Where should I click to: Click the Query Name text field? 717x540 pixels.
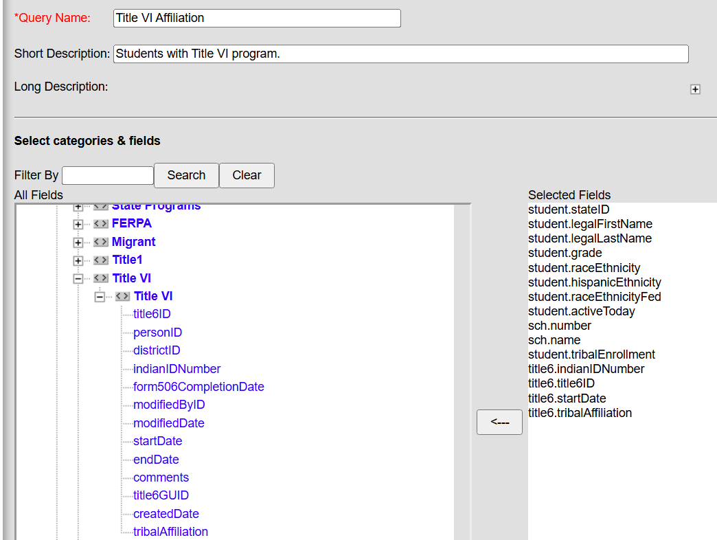pos(256,18)
